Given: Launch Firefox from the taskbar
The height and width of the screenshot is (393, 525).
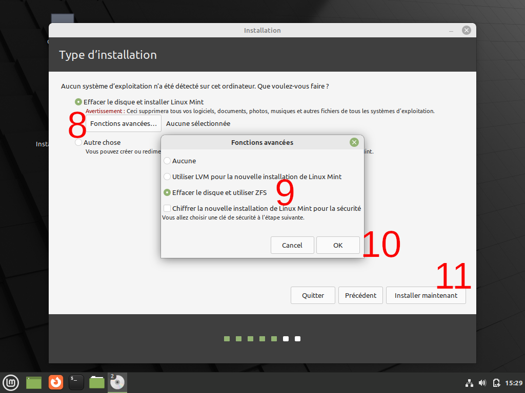Looking at the screenshot, I should pos(55,382).
